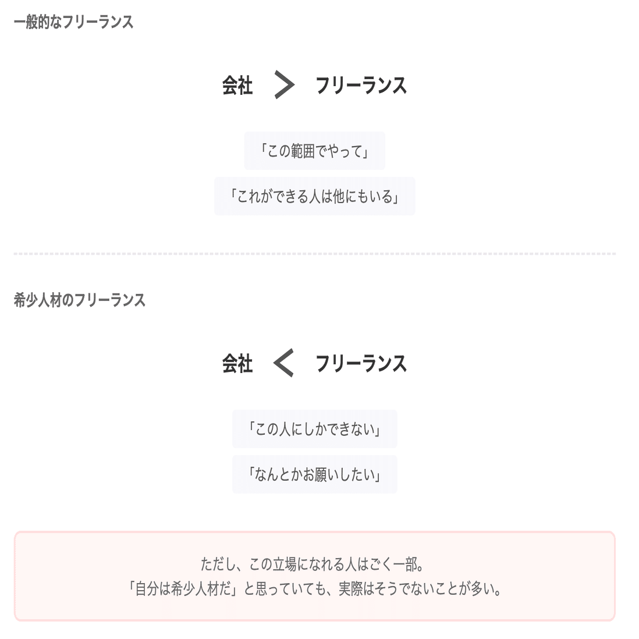The width and height of the screenshot is (639, 639).
Task: Click the dashed divider between the sections
Action: [314, 254]
